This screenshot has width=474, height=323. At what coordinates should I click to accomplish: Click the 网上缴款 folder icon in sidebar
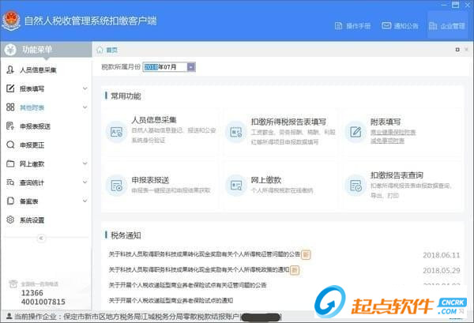tap(10, 163)
